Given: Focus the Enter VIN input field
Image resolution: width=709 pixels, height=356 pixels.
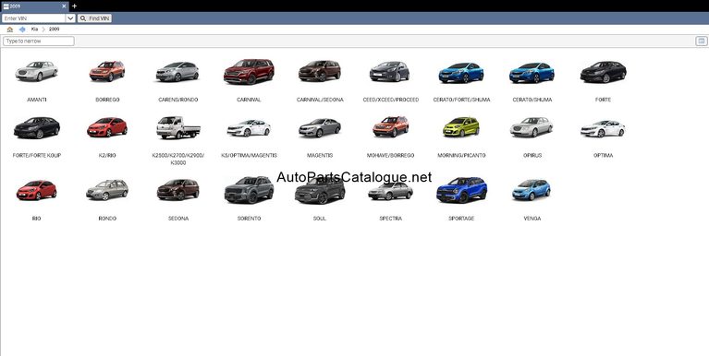Looking at the screenshot, I should (34, 18).
